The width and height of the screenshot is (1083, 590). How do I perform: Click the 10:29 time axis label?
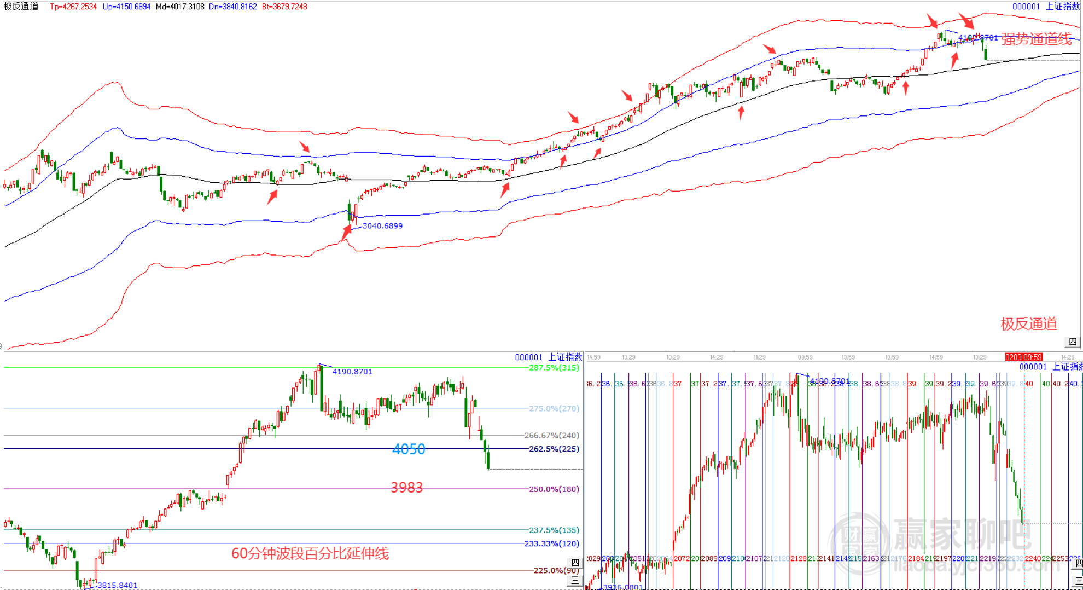point(673,357)
